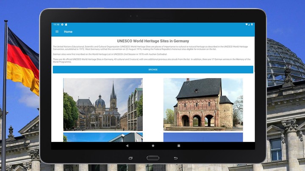Tap the Android back triangle icon
The image size is (305, 171).
127,146
